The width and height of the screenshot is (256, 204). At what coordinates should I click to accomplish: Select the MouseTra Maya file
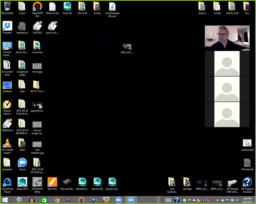(82, 184)
